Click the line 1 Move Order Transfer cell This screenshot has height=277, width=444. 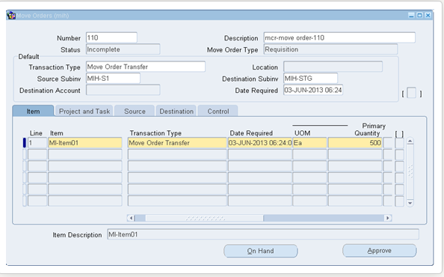(177, 142)
